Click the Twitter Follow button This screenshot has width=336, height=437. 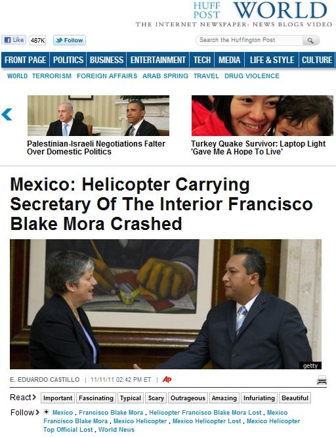point(70,40)
